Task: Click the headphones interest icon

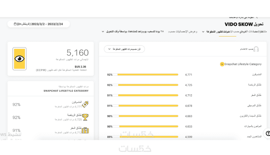Action: pos(256,49)
